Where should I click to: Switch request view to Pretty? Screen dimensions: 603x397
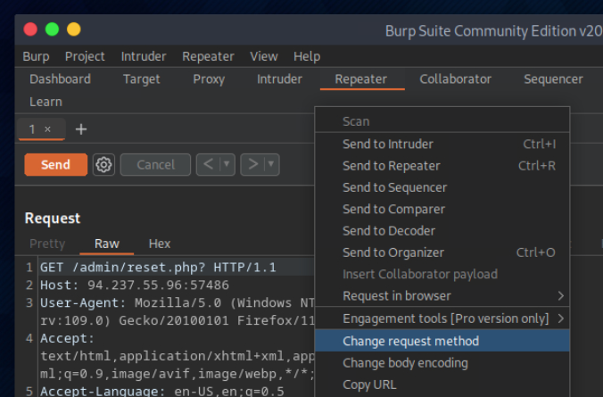coord(47,244)
